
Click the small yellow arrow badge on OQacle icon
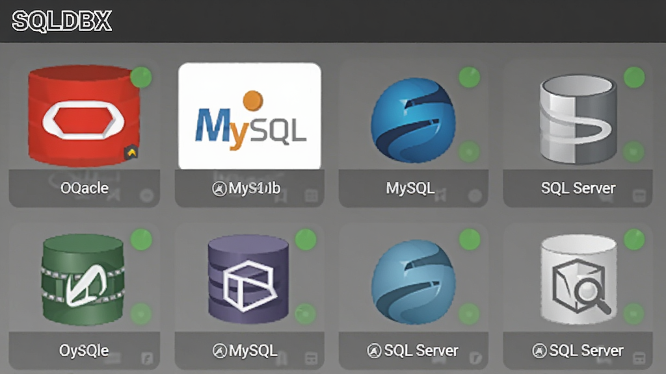pyautogui.click(x=131, y=152)
